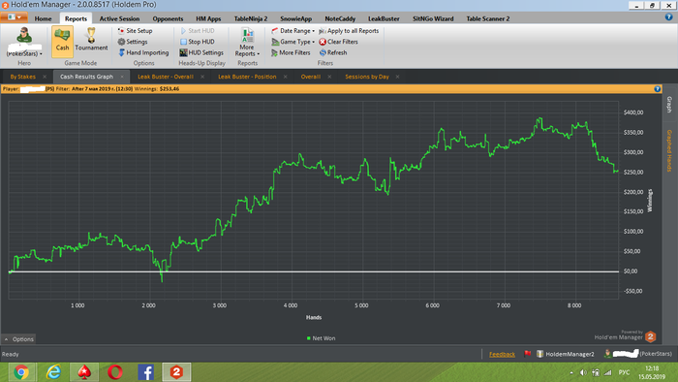Switch to By Stakes report tab
Image resolution: width=678 pixels, height=382 pixels.
tap(23, 77)
